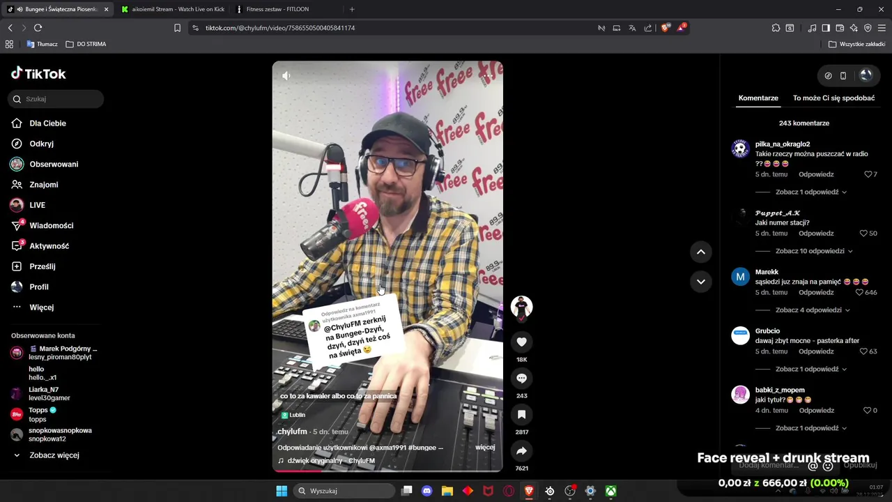The height and width of the screenshot is (502, 892).
Task: Like babki_z_mopem's comment
Action: 868,411
